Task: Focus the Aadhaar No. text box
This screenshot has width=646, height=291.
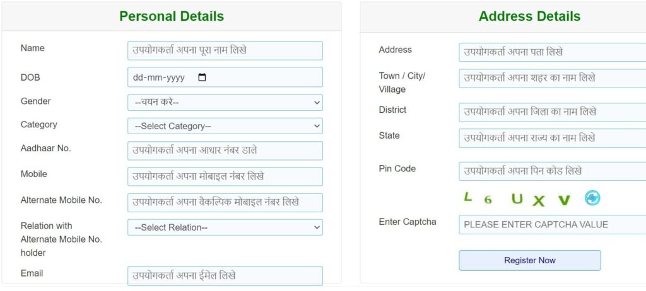Action: point(225,151)
